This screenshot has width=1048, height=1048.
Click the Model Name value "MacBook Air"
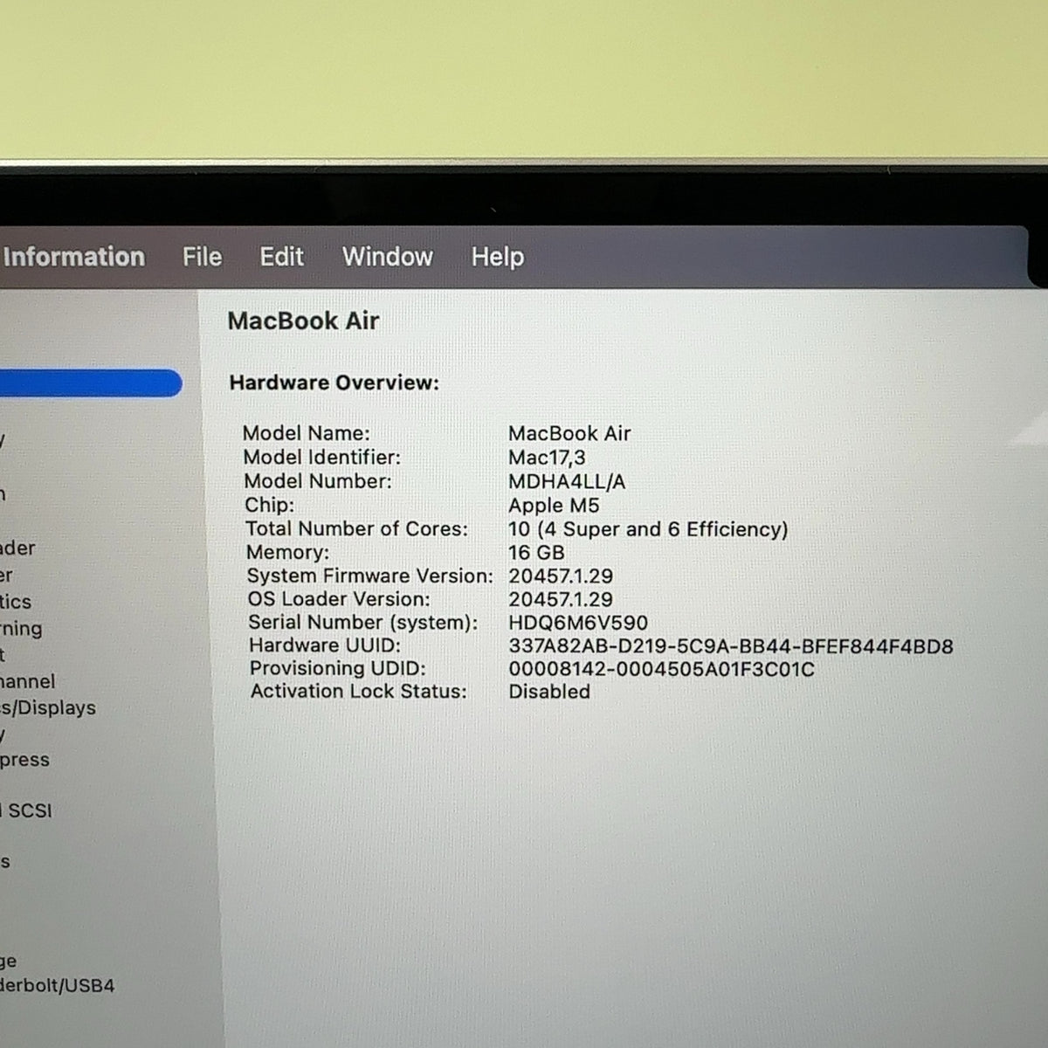pos(569,433)
